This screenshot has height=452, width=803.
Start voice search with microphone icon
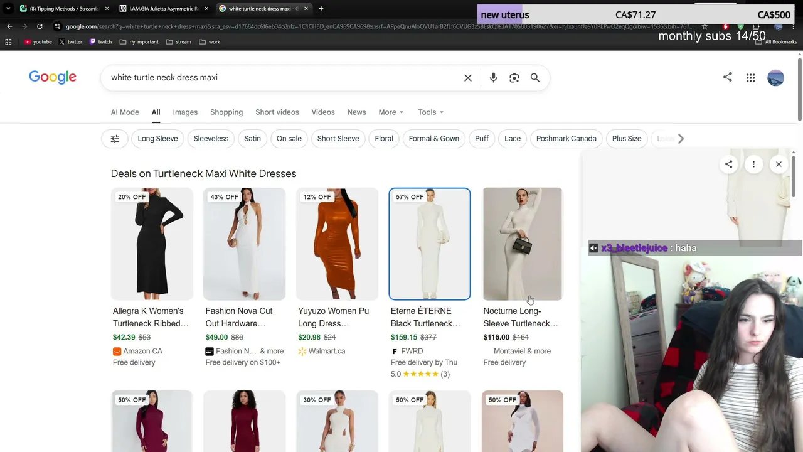pyautogui.click(x=493, y=78)
